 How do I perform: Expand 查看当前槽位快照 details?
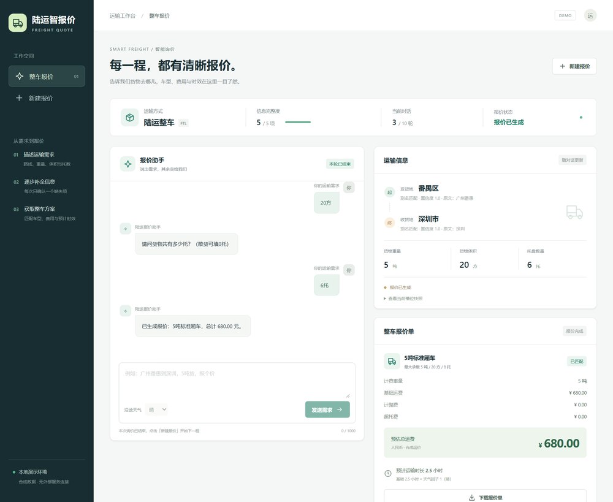tap(403, 299)
